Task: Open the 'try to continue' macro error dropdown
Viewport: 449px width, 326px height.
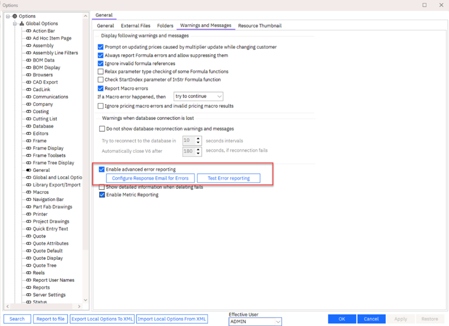Action: (198, 96)
